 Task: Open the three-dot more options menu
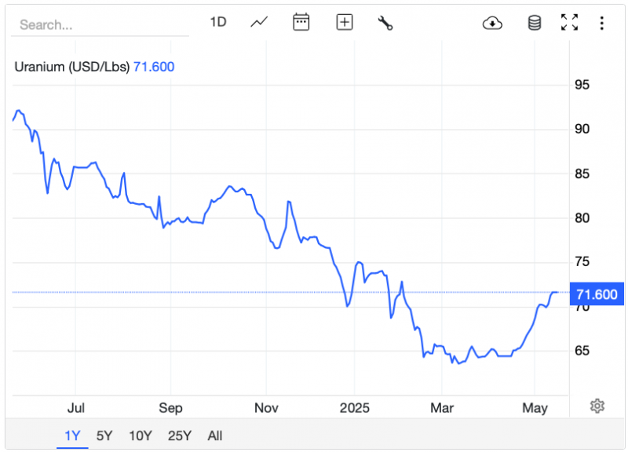pyautogui.click(x=601, y=23)
